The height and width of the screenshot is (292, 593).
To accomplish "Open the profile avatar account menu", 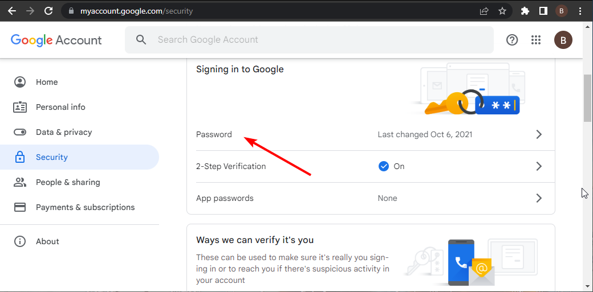I will pyautogui.click(x=563, y=40).
